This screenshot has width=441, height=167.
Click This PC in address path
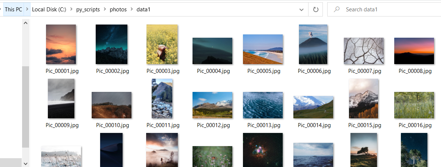click(x=14, y=10)
